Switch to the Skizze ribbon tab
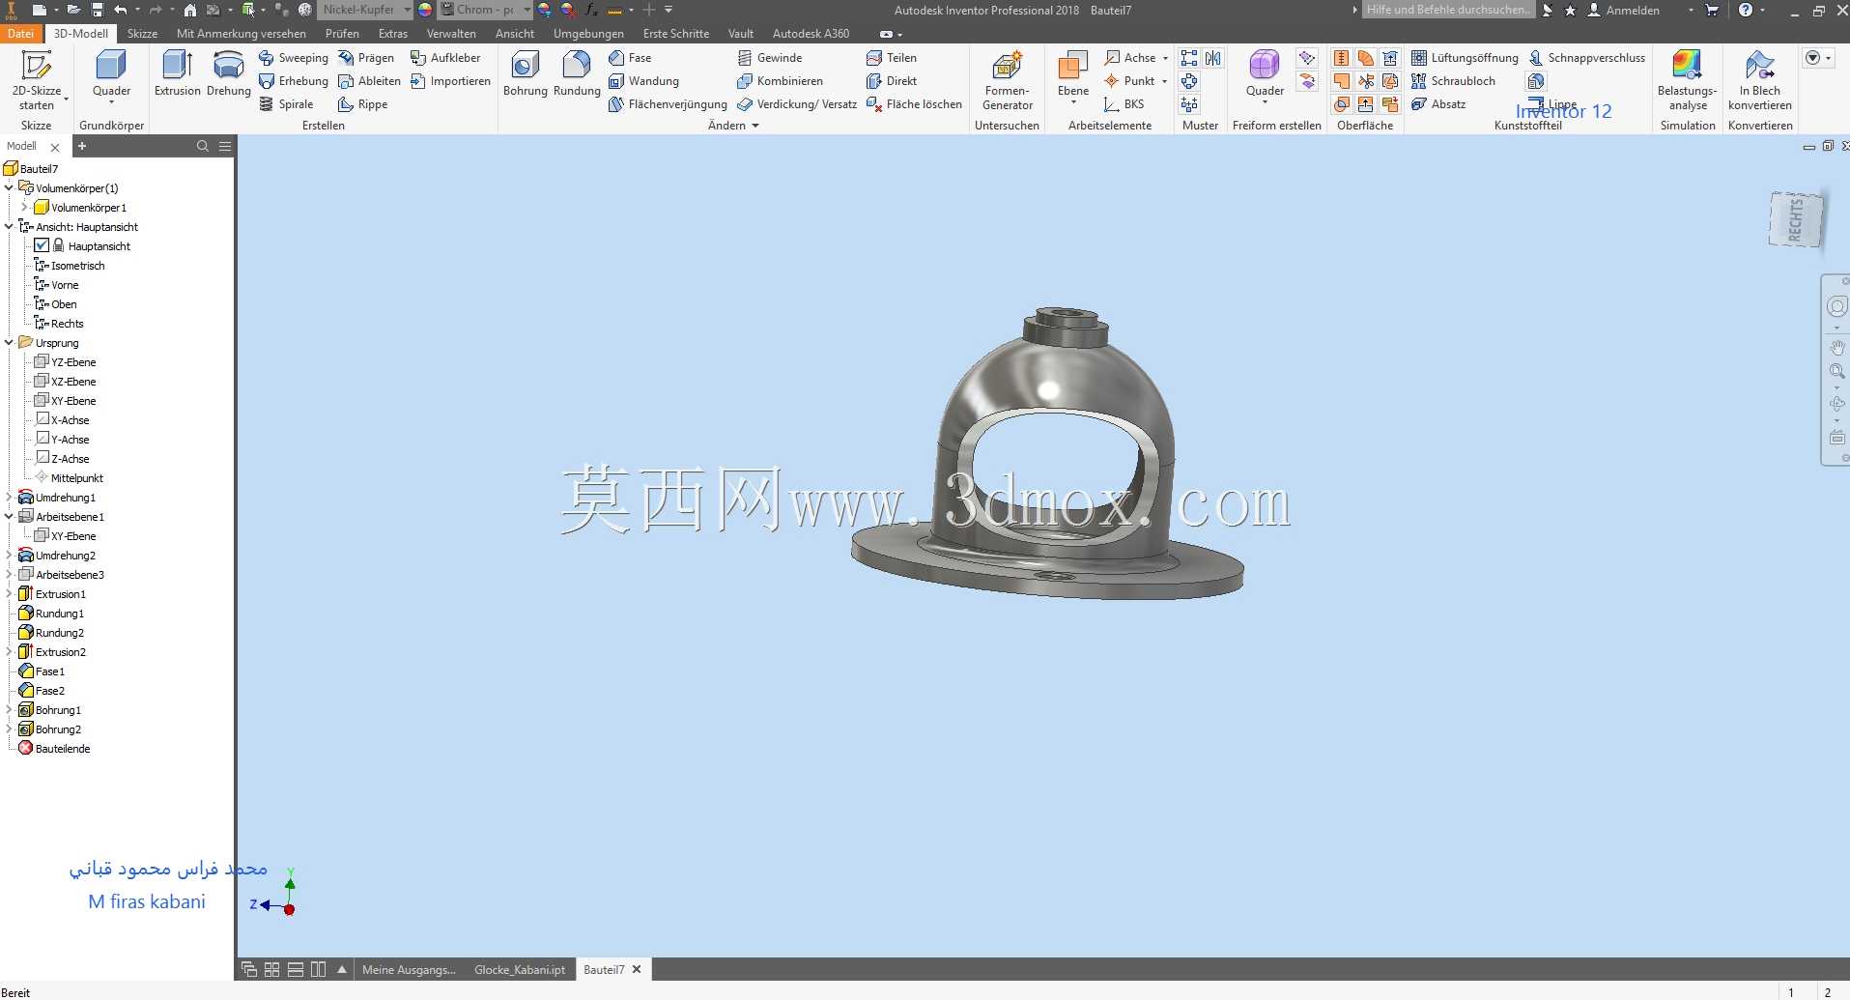Screen dimensions: 1850x1000 pyautogui.click(x=142, y=33)
